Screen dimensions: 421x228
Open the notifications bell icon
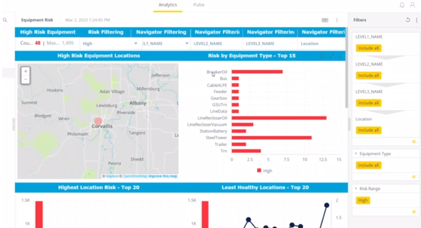[x=402, y=5]
